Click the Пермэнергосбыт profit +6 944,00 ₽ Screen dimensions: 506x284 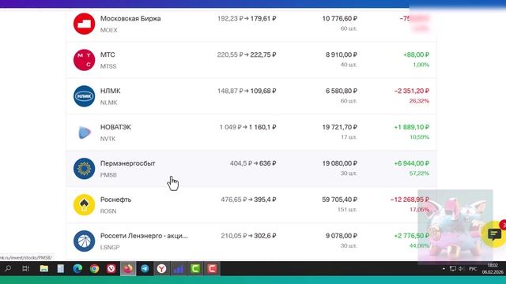click(411, 163)
